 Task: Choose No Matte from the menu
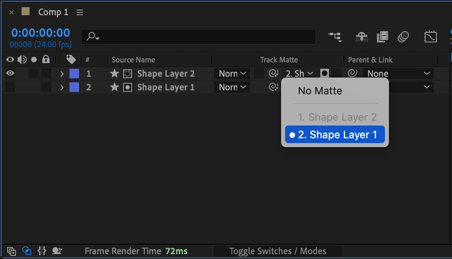click(x=320, y=91)
